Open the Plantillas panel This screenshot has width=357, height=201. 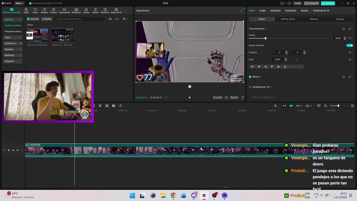(x=105, y=11)
